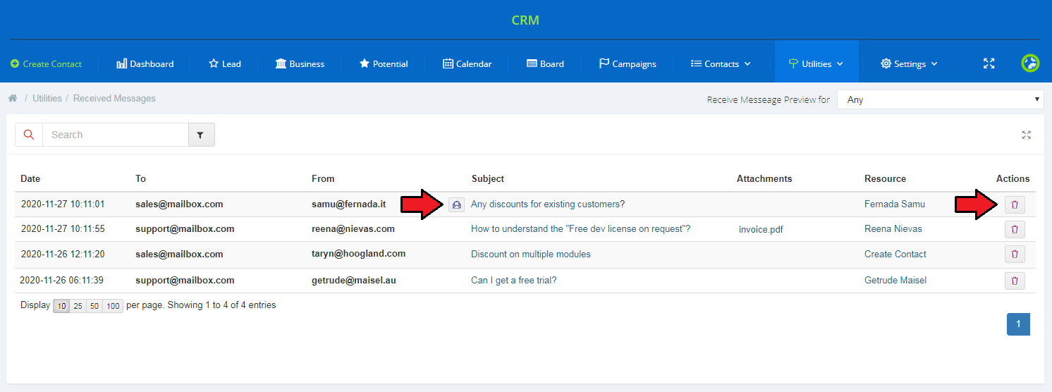The image size is (1052, 392).
Task: Click Create Contact link in Resource column
Action: tap(895, 254)
